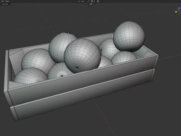
Task: Open the Global transform orientation dropdown
Action: (82, 1)
